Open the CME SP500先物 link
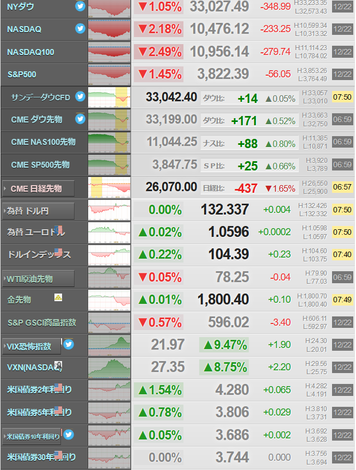Image resolution: width=356 pixels, height=470 pixels. coord(40,164)
